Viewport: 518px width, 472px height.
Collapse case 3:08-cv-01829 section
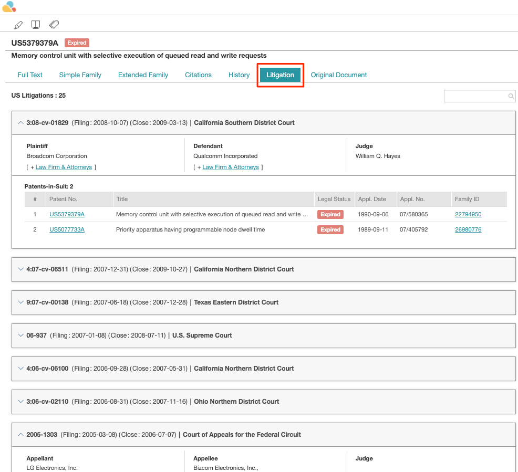coord(21,123)
